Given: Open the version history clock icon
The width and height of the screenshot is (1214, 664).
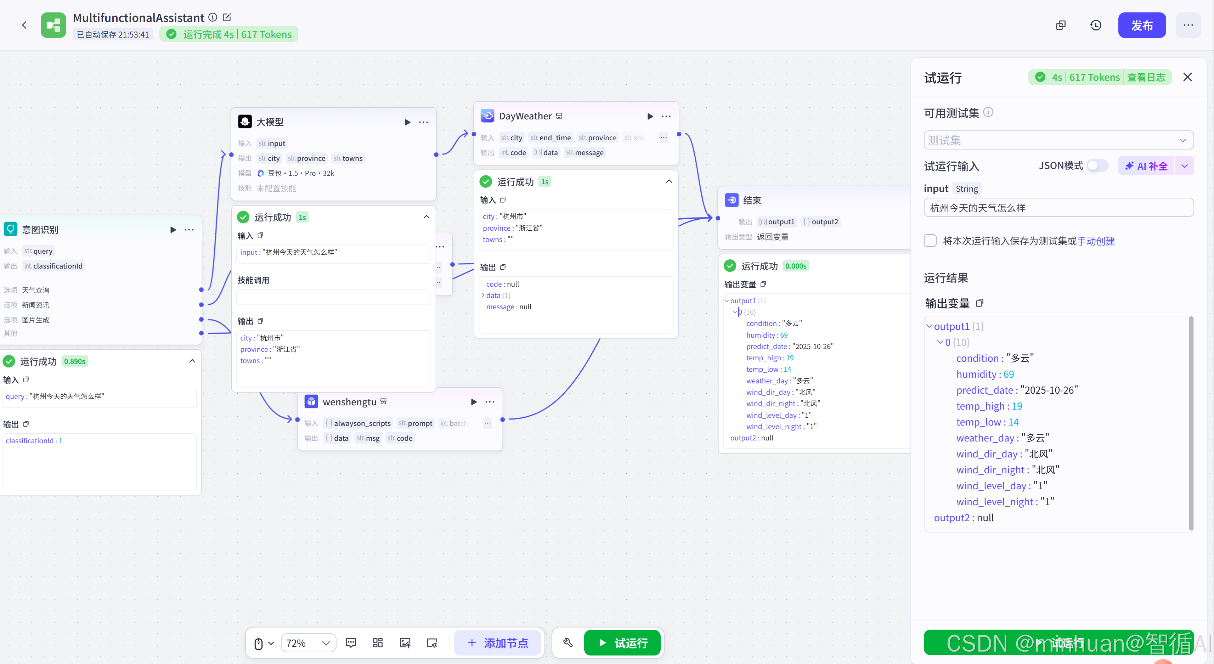Looking at the screenshot, I should coord(1096,25).
